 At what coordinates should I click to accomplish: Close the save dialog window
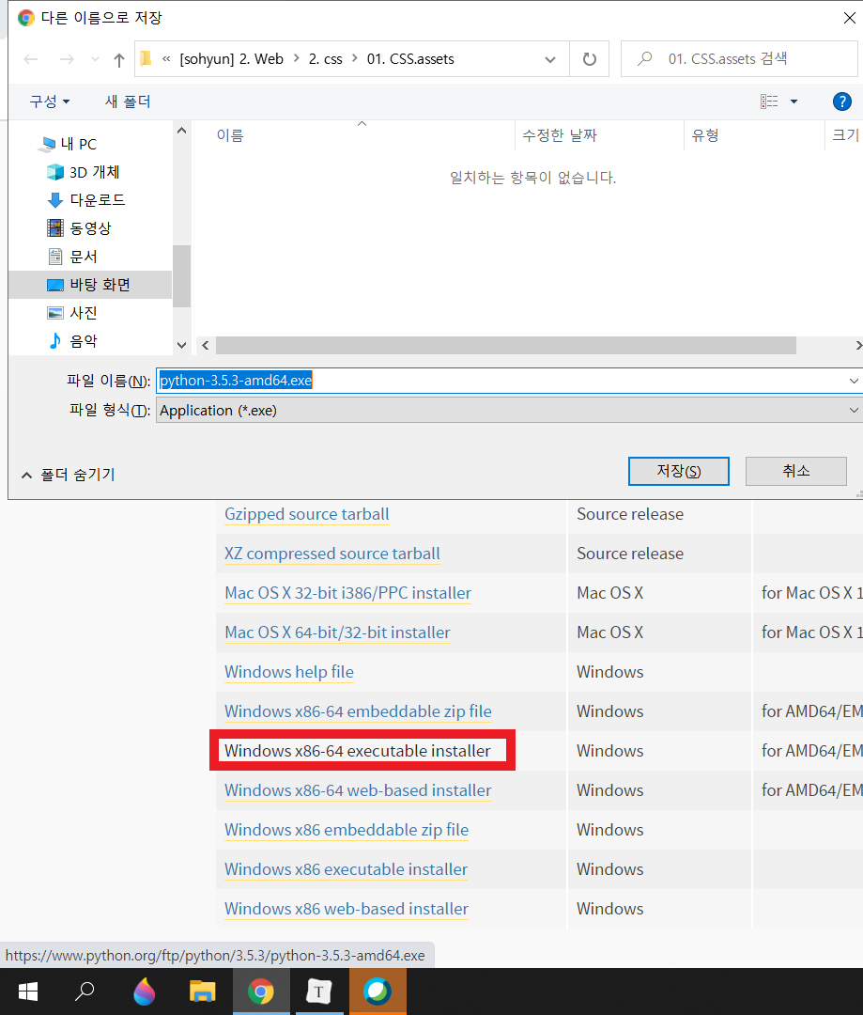pos(850,18)
